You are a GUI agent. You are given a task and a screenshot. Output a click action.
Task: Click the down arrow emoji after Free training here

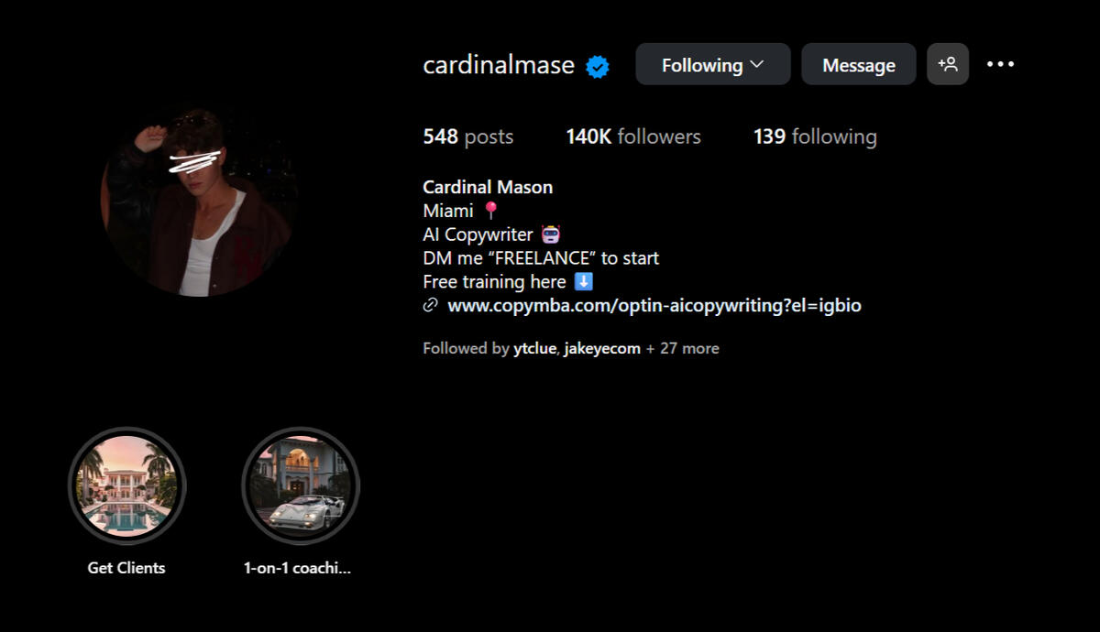584,282
